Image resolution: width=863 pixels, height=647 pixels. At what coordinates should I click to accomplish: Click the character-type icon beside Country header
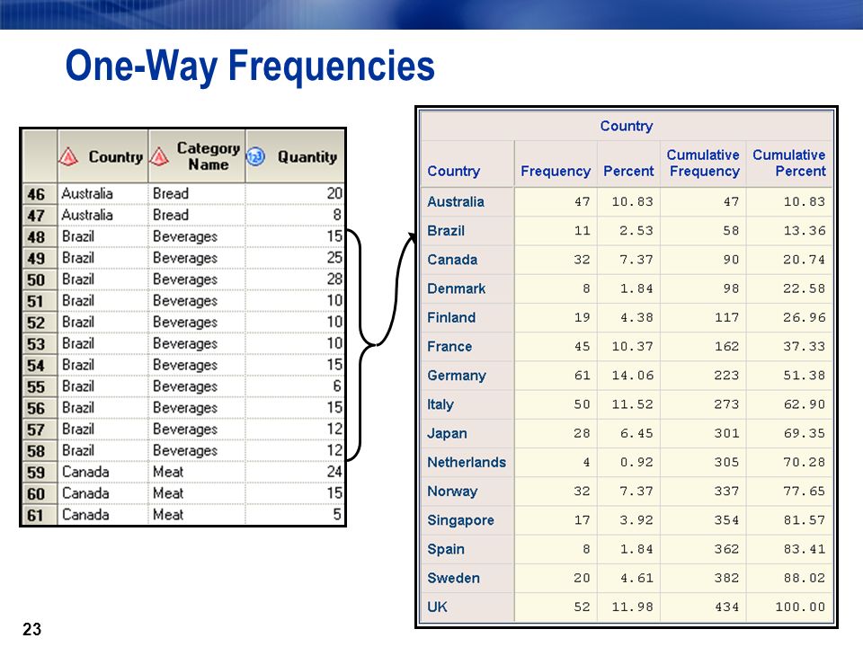point(68,156)
